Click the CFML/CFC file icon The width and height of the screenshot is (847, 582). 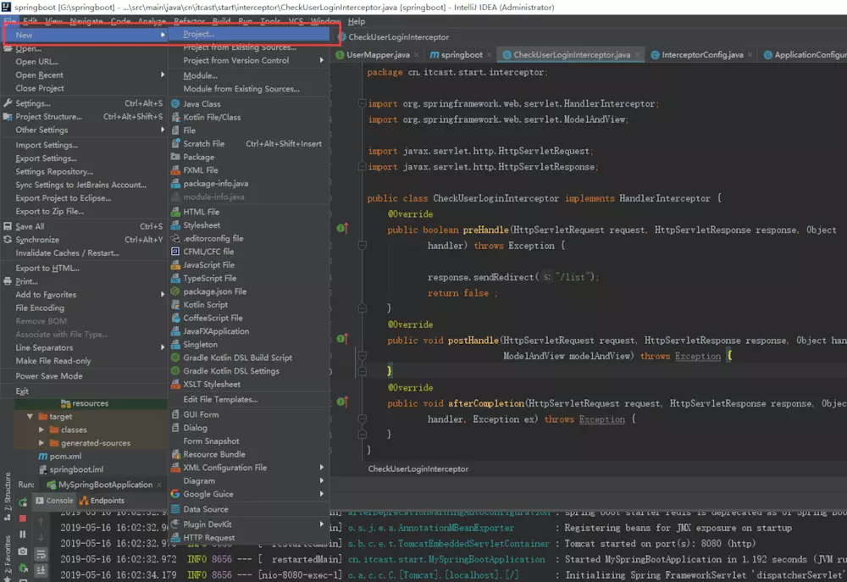click(175, 252)
